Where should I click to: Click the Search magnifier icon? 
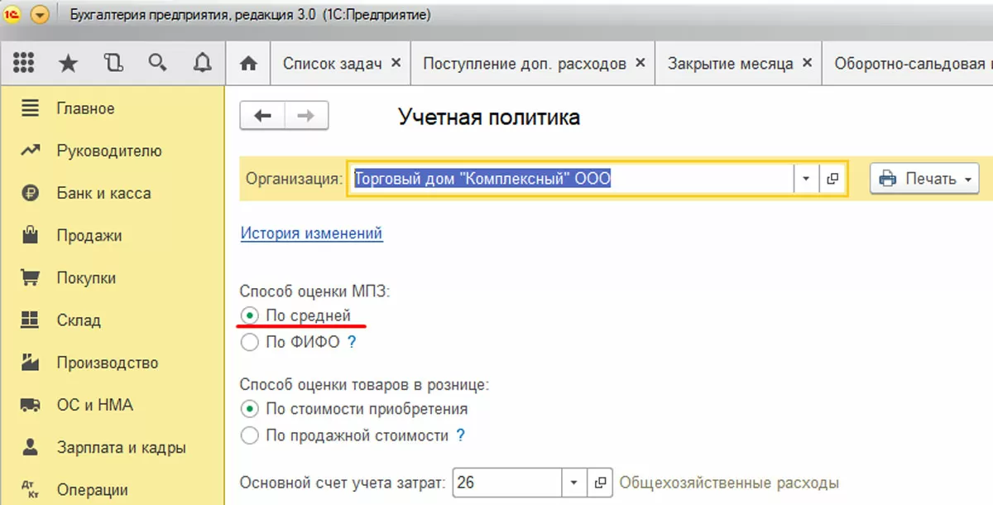157,64
